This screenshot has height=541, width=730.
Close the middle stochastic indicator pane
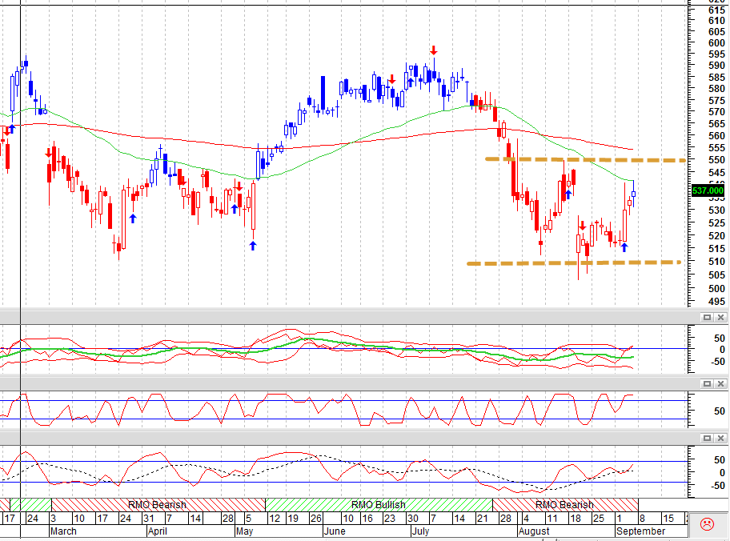(720, 383)
